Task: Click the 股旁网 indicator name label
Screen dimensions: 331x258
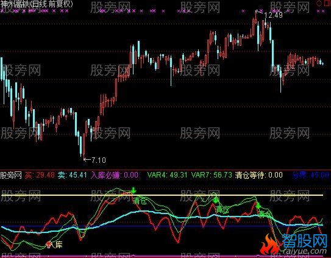Action: point(11,175)
